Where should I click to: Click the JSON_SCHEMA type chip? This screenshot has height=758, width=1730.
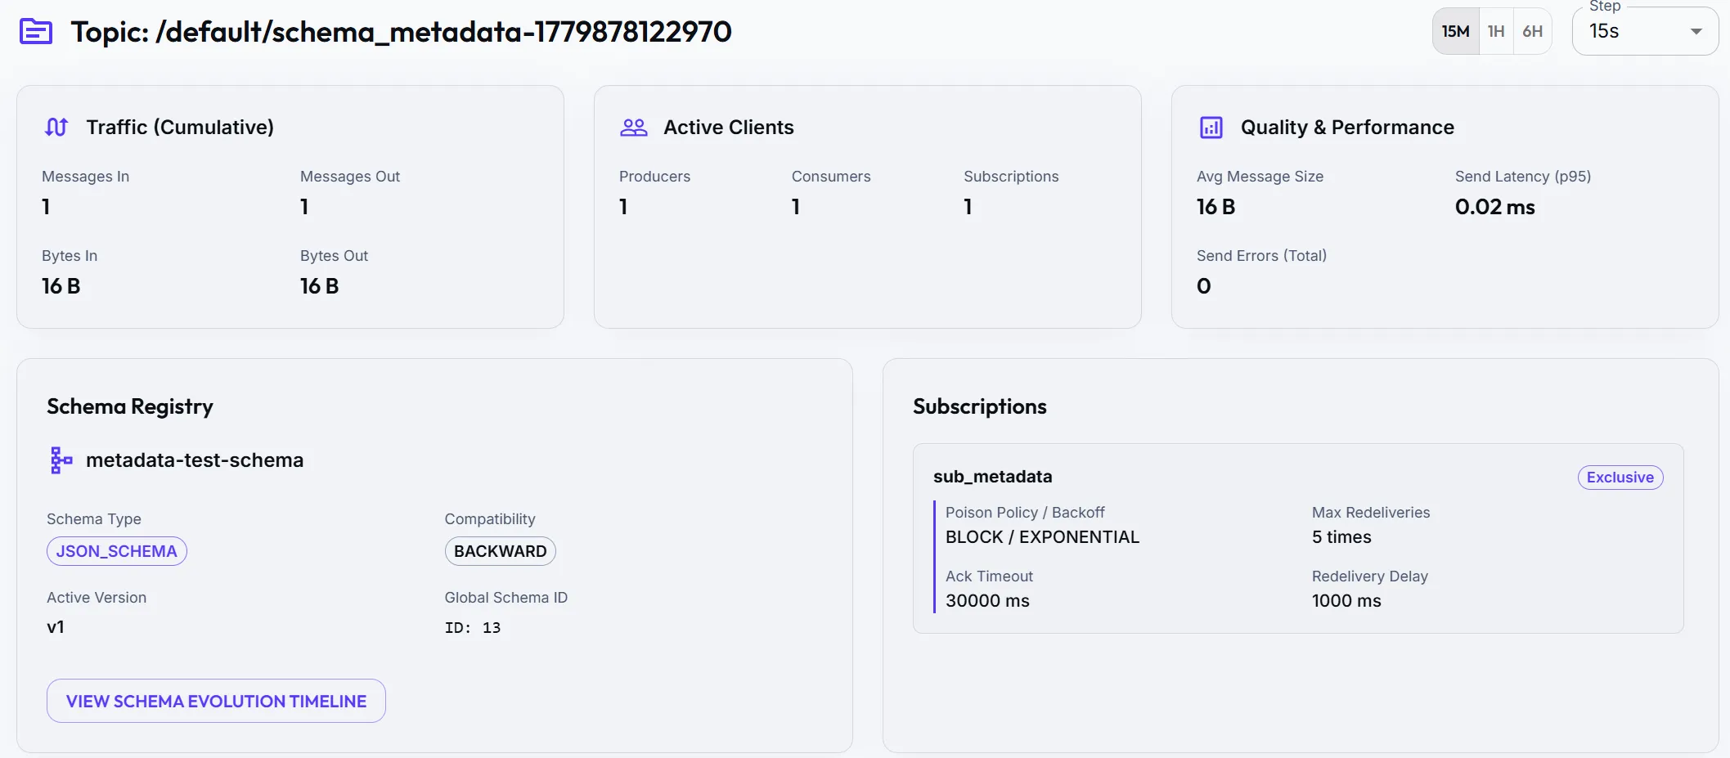tap(117, 551)
